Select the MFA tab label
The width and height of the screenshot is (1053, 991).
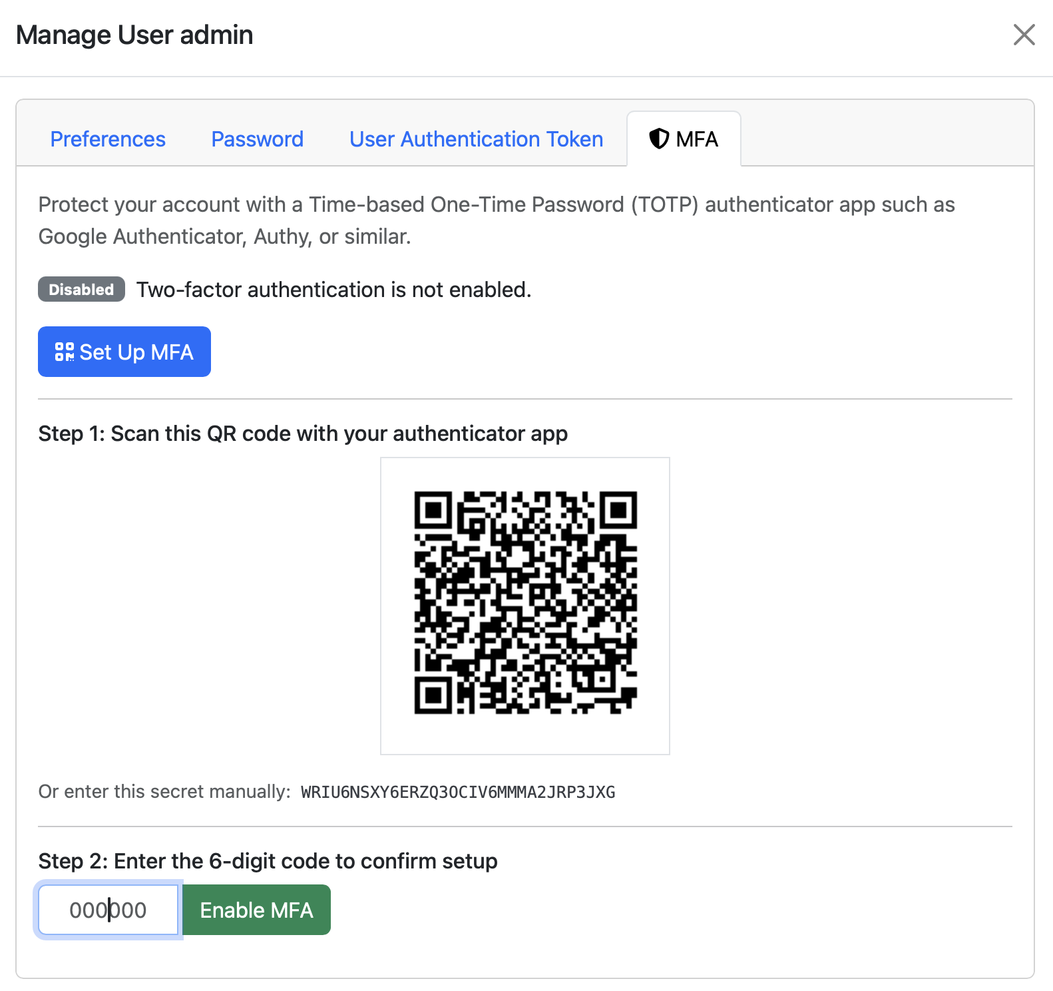click(x=697, y=139)
